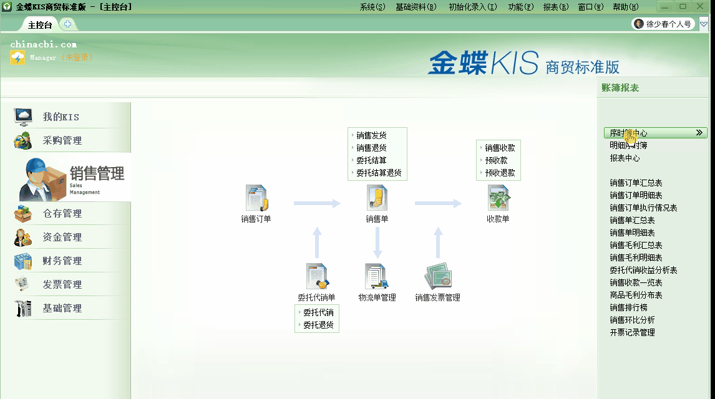Open the 发票管理 module icon

coord(24,284)
